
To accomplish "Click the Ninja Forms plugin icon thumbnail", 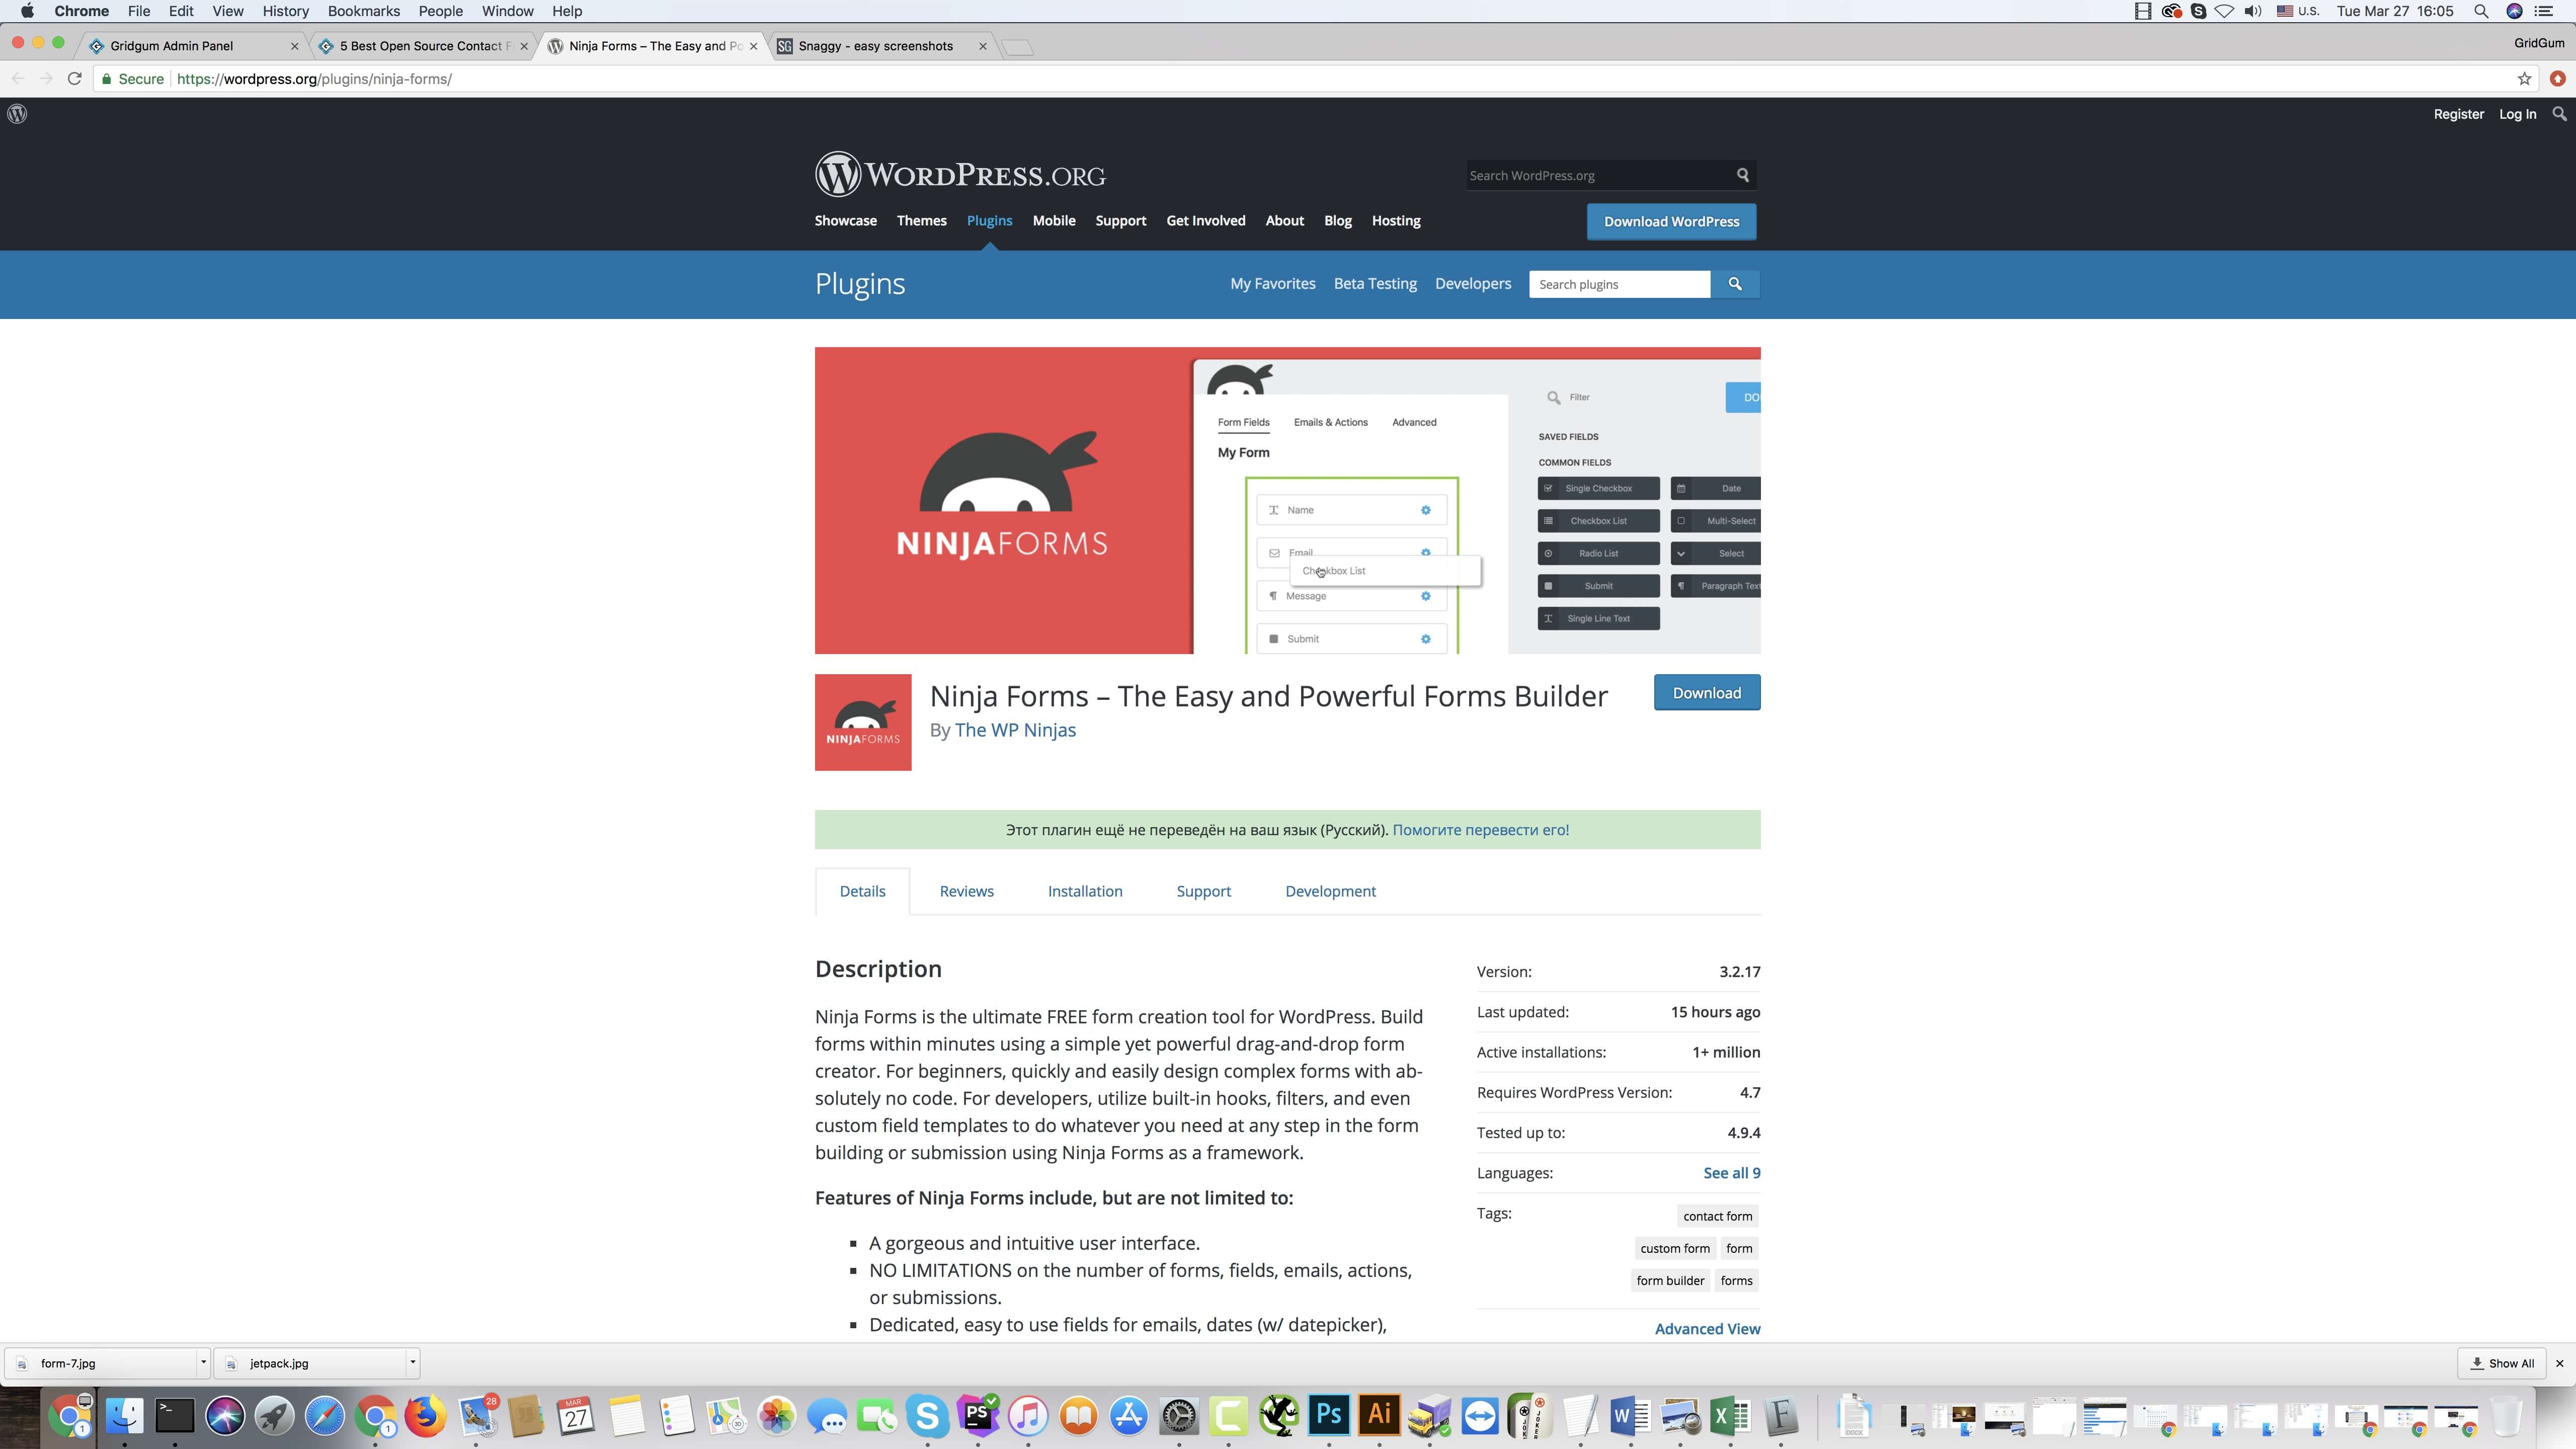I will point(863,722).
